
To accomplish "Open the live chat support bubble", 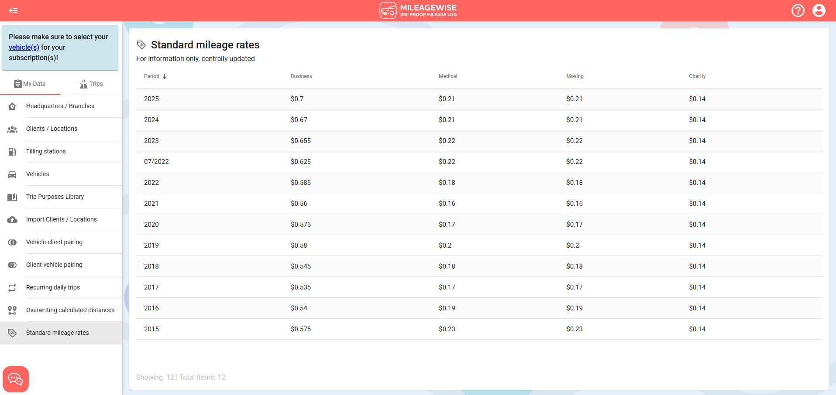I will tap(16, 379).
